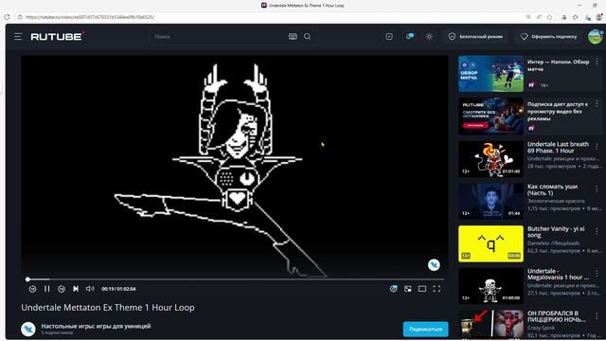Seek on the video progress bar
The image size is (606, 341).
[x=235, y=279]
